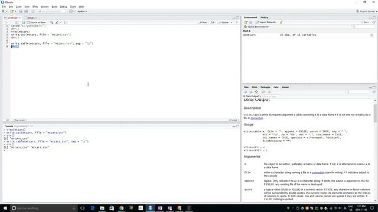This screenshot has width=378, height=212.
Task: Select the Untitled2 script tab
Action: (12, 18)
